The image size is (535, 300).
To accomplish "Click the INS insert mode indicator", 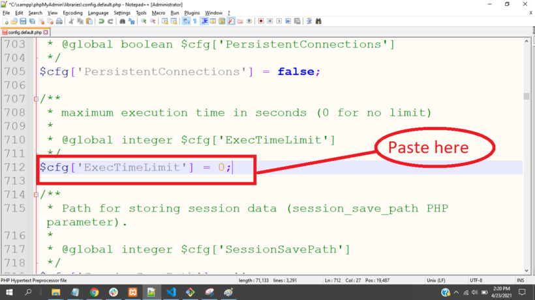I will (x=521, y=280).
